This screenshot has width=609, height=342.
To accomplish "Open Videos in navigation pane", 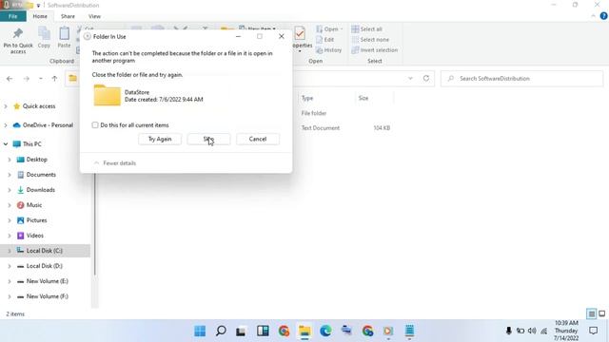I will pos(34,236).
